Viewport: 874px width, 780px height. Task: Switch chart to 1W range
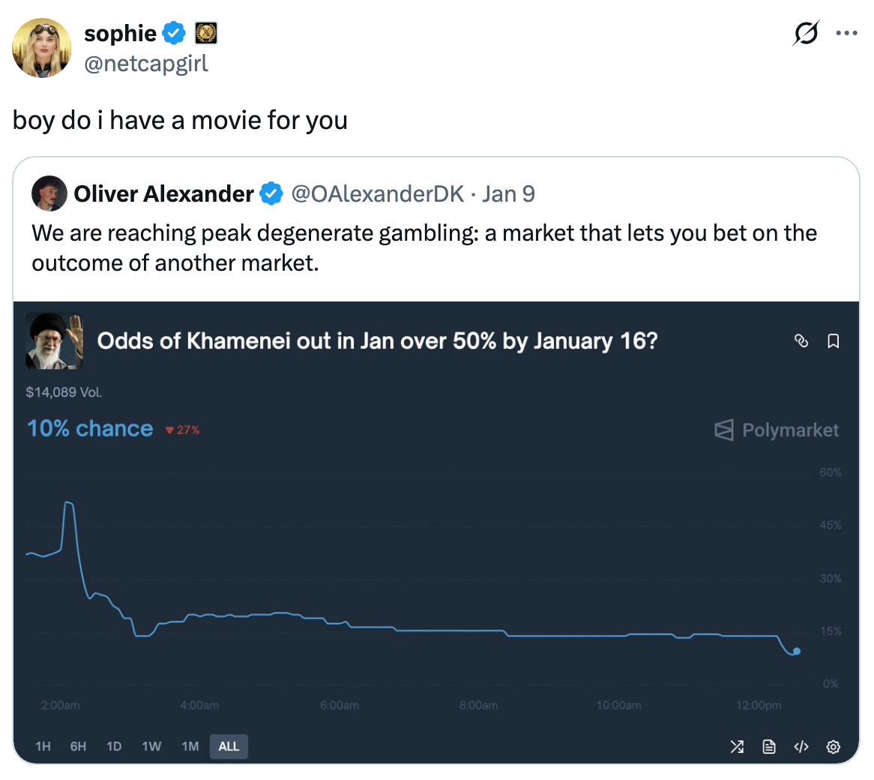(x=151, y=746)
